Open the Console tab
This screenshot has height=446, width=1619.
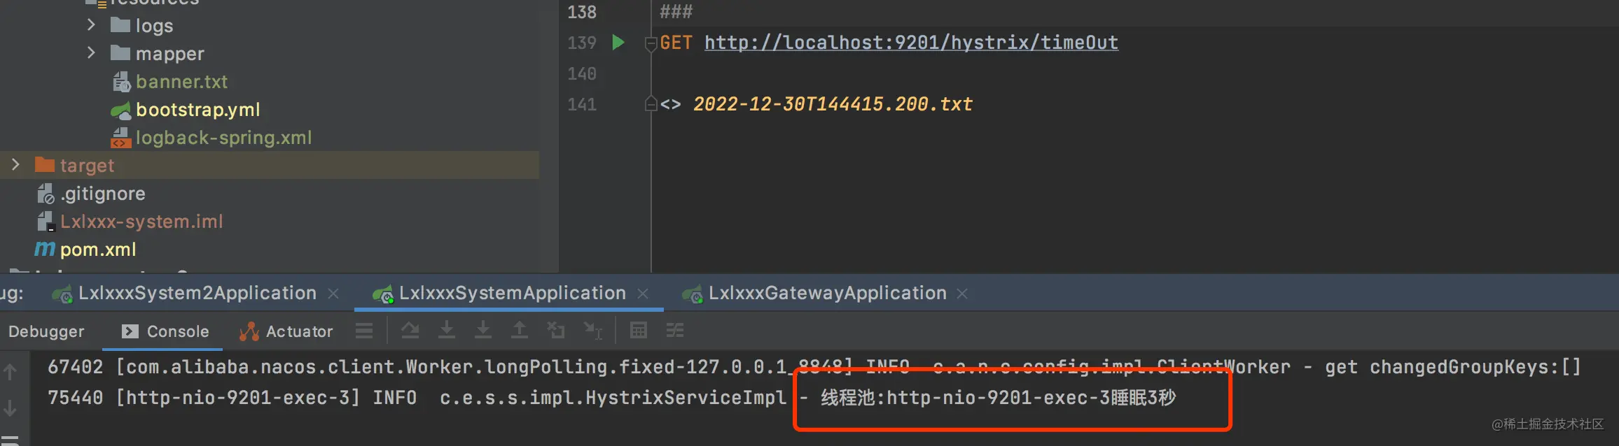[165, 331]
